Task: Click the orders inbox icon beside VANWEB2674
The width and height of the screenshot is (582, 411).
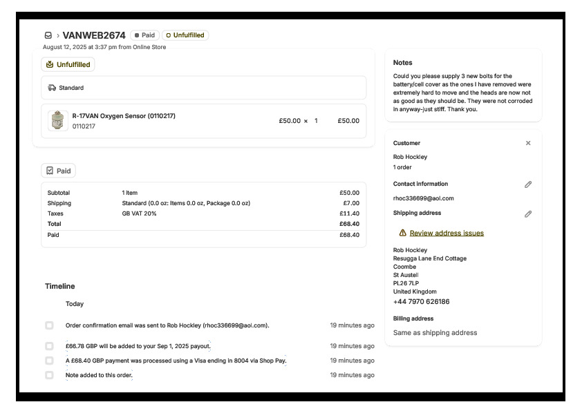Action: click(x=48, y=35)
